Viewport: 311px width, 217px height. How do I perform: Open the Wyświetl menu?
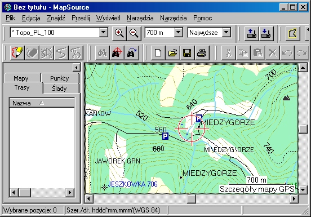click(x=108, y=18)
